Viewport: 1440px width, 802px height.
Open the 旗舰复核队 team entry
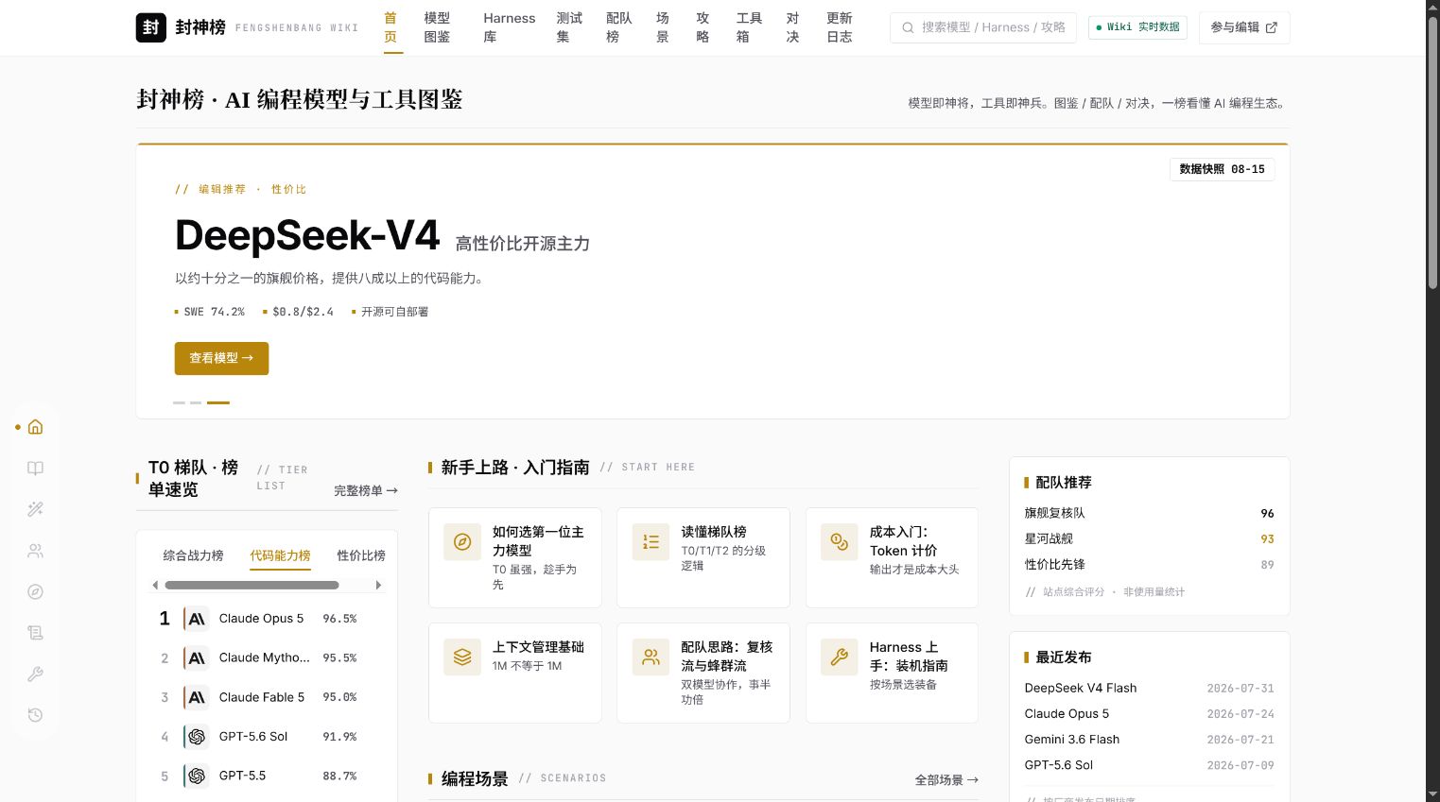click(x=1149, y=513)
